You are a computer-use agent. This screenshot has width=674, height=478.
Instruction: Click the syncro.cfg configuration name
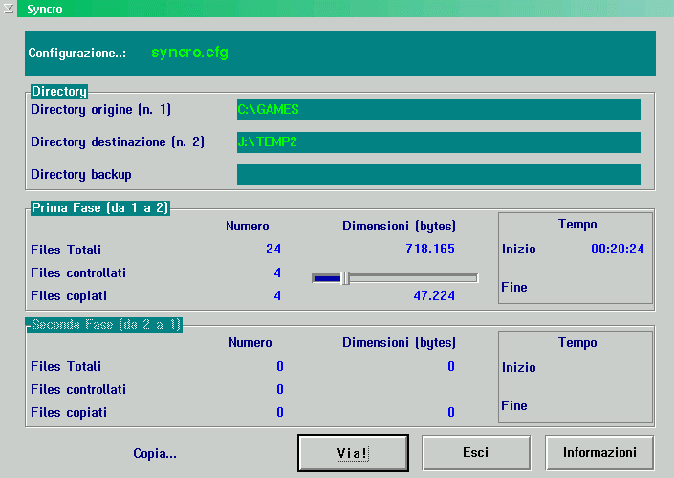click(x=189, y=53)
